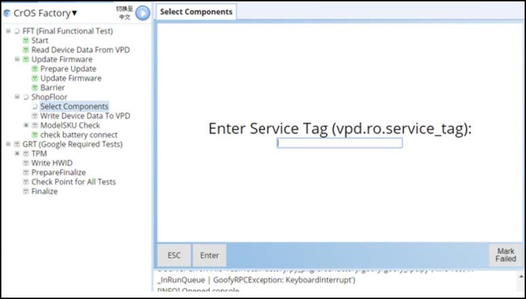This screenshot has width=526, height=299.
Task: Focus the Service Tag input field
Action: (339, 143)
